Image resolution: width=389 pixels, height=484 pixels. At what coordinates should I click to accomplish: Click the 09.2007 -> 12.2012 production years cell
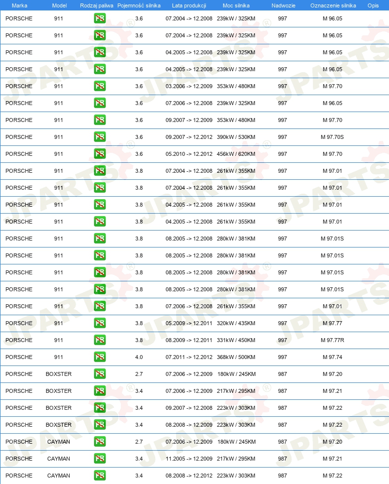[x=189, y=137]
